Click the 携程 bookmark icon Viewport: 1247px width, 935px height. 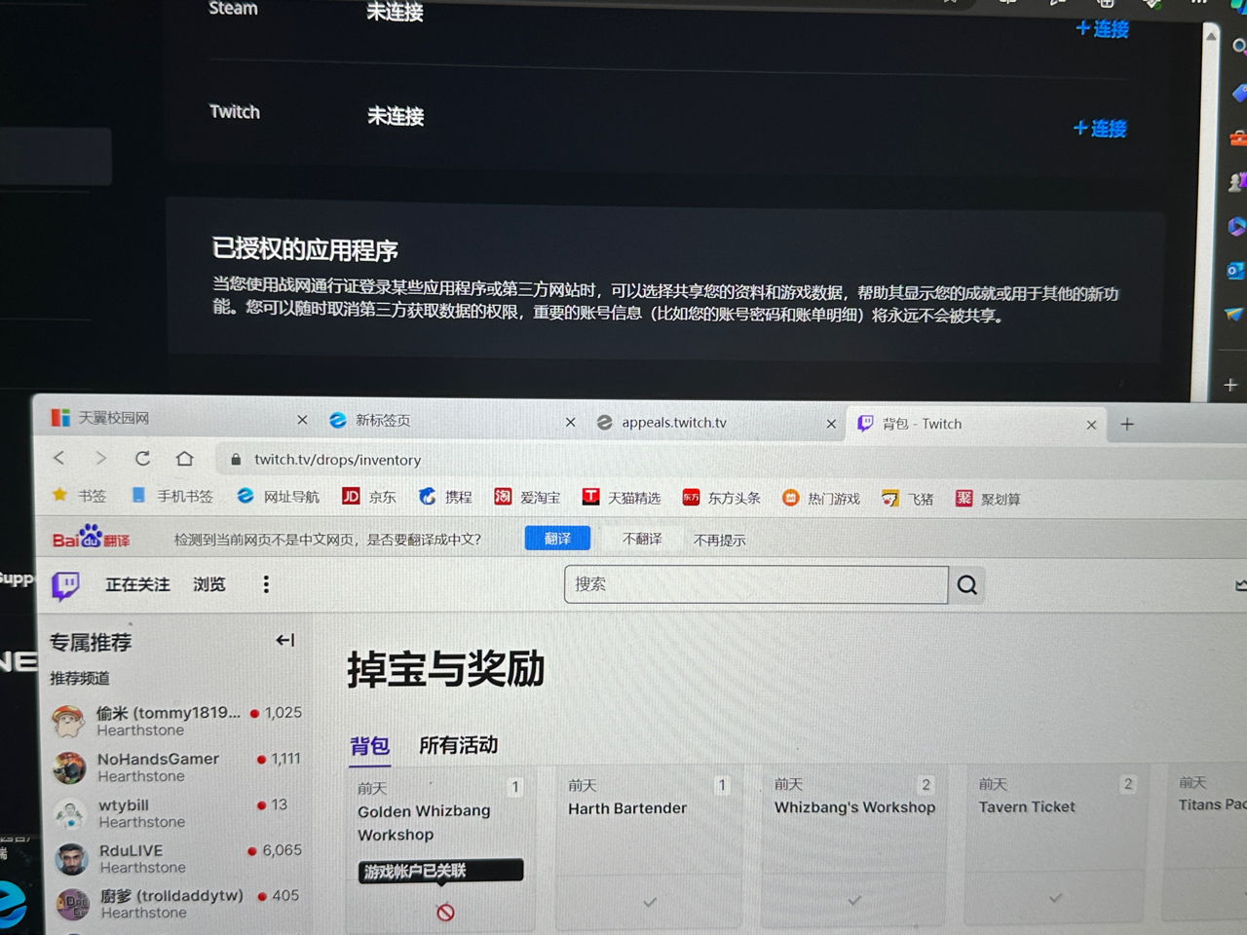(x=428, y=496)
